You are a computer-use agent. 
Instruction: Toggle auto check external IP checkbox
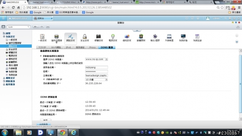pyautogui.click(x=44, y=79)
